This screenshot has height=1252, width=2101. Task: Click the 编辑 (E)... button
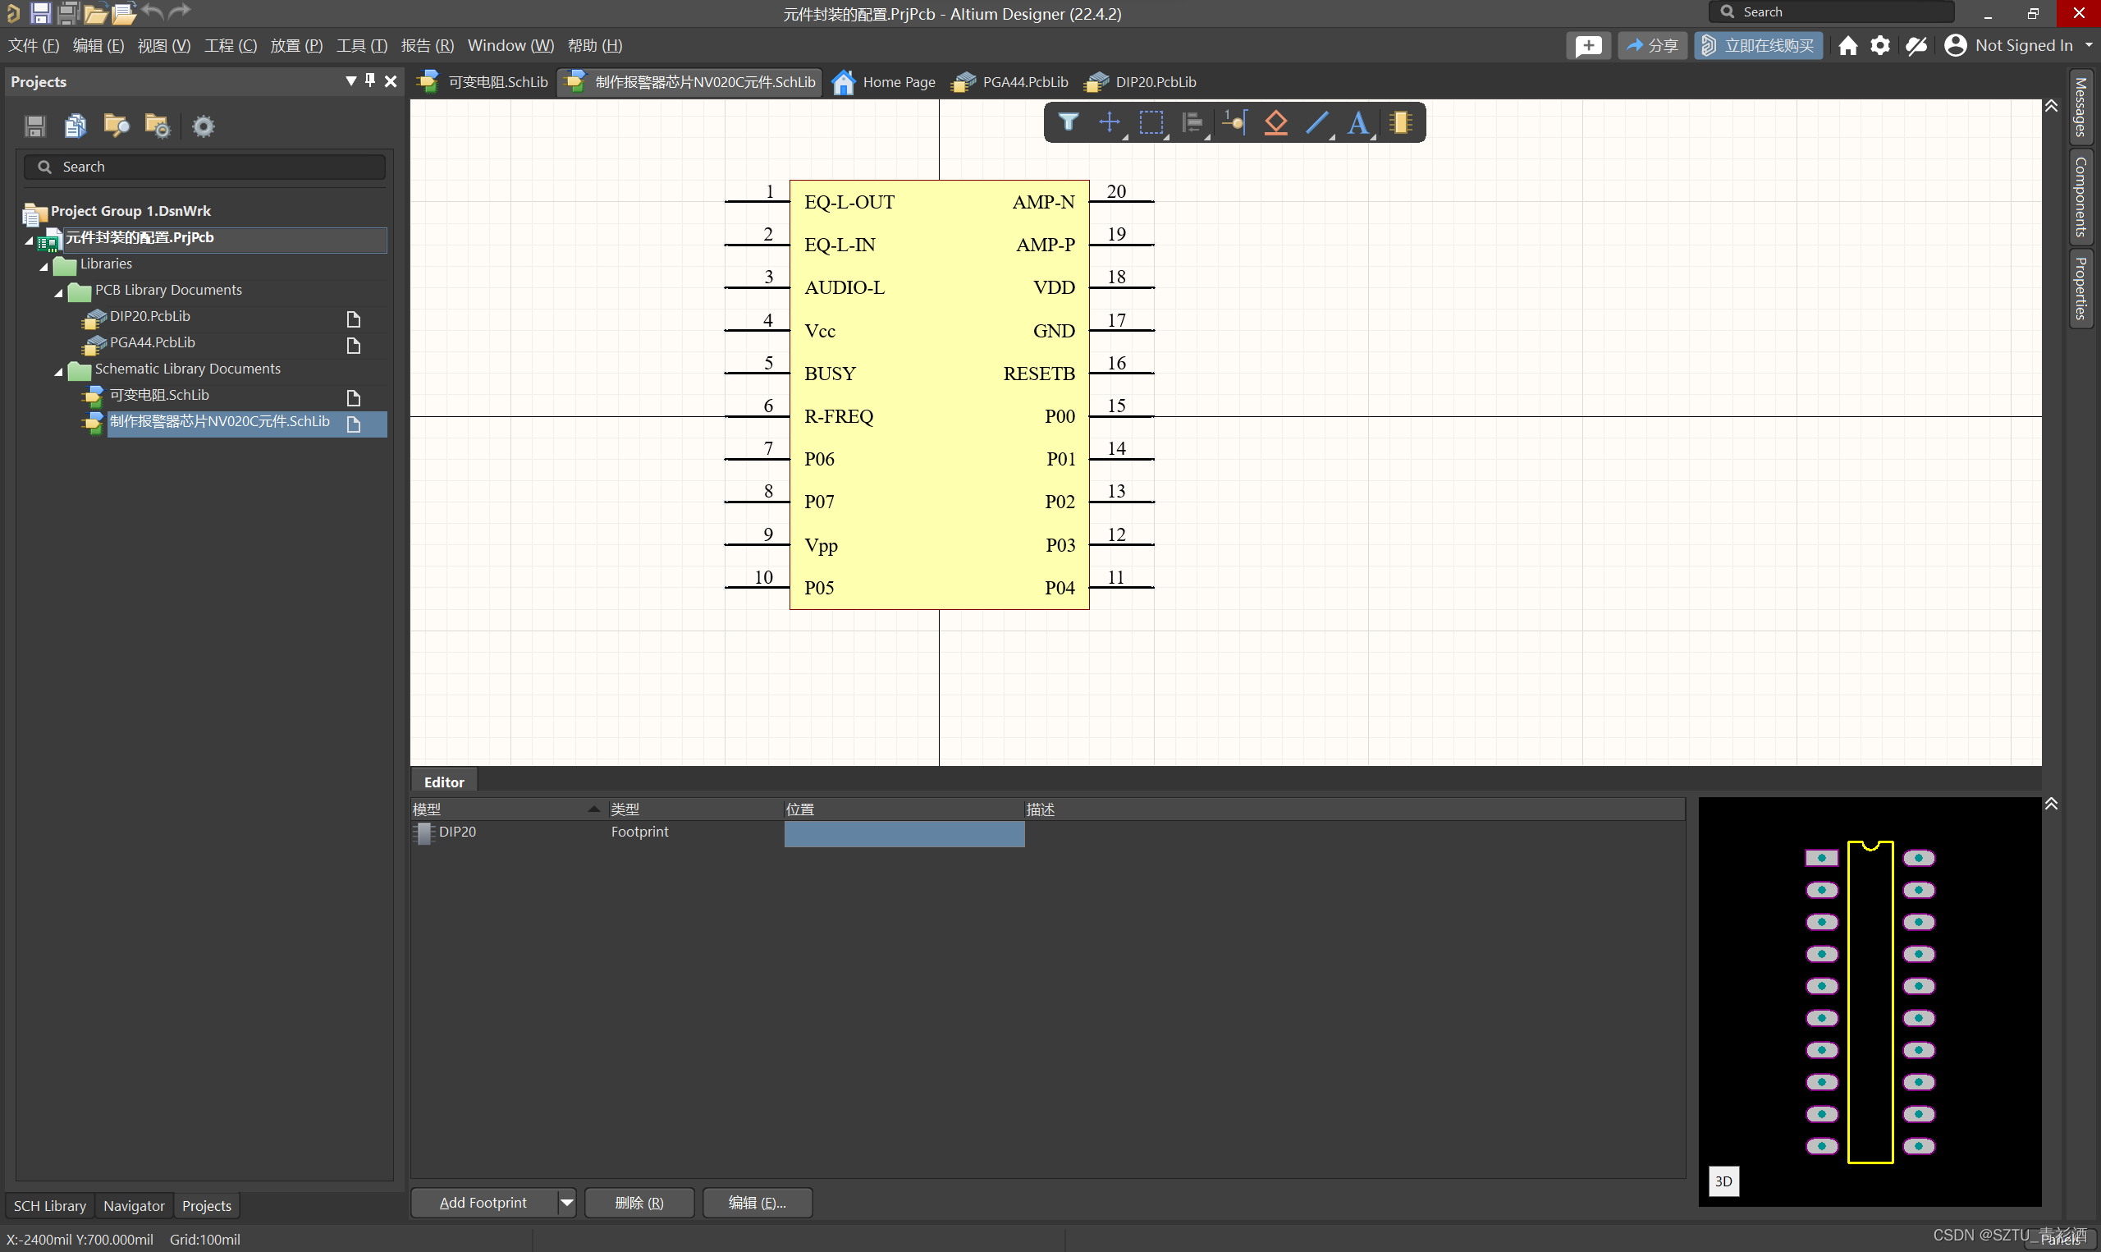click(x=756, y=1202)
